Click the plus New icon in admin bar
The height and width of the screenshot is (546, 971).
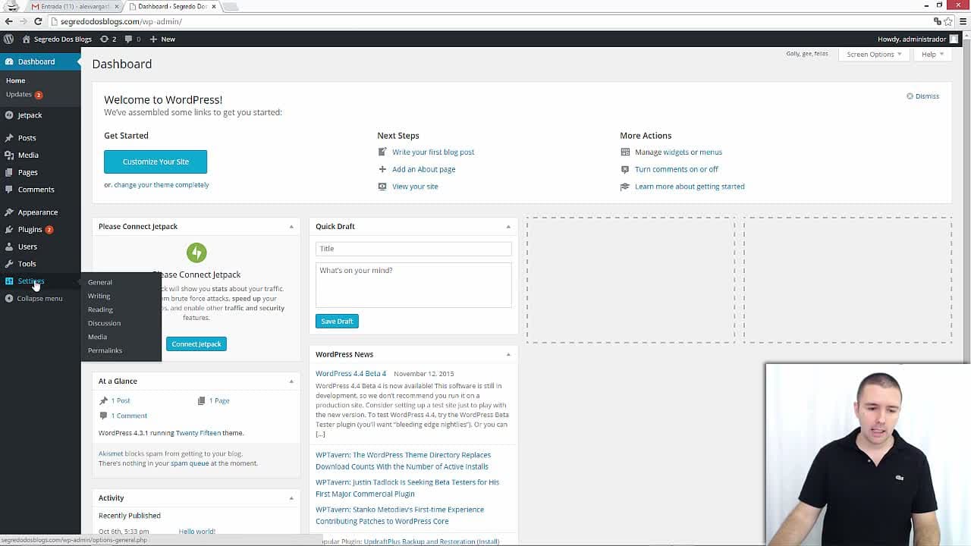click(x=153, y=39)
